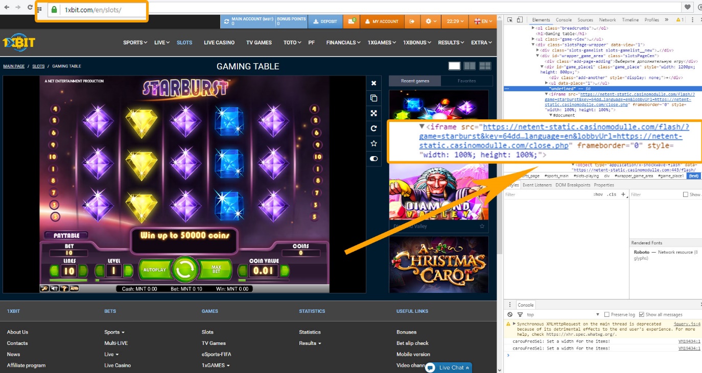Mute game sound speaker icon
The height and width of the screenshot is (373, 702).
[54, 288]
